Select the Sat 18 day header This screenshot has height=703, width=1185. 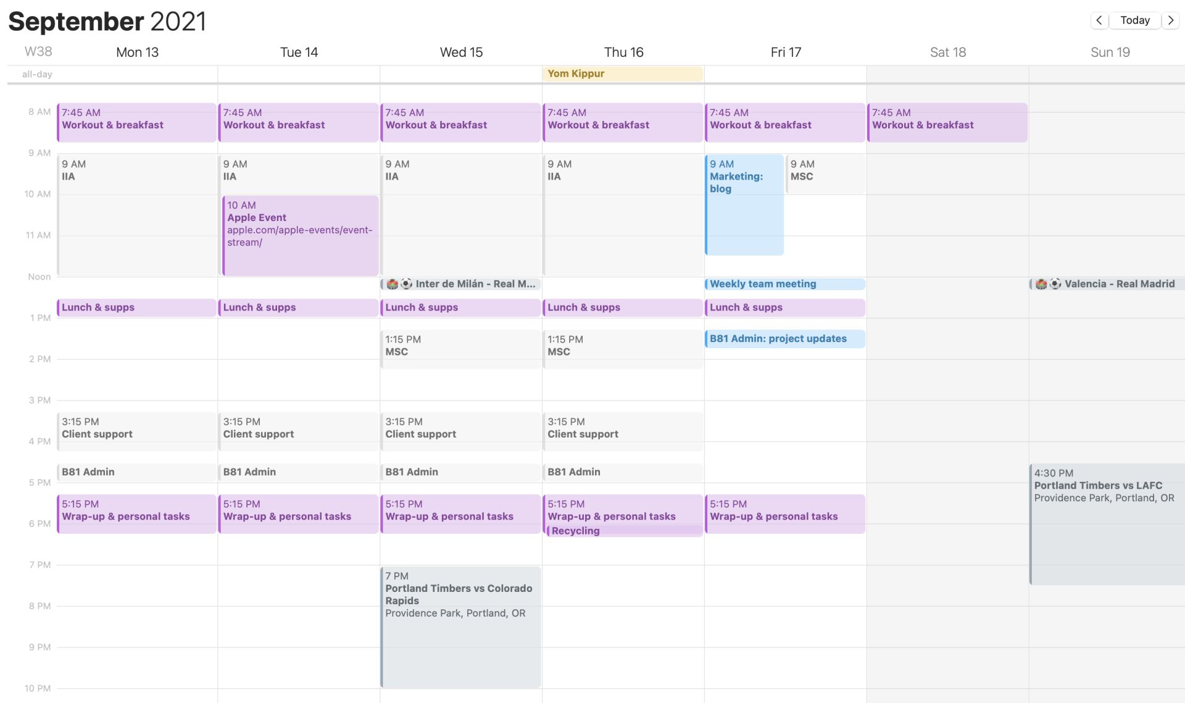[947, 52]
